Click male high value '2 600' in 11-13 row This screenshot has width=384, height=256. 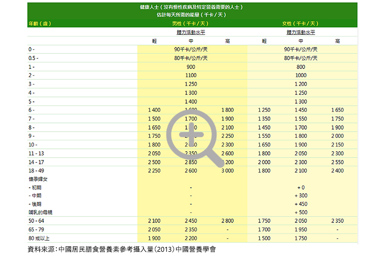228,153
